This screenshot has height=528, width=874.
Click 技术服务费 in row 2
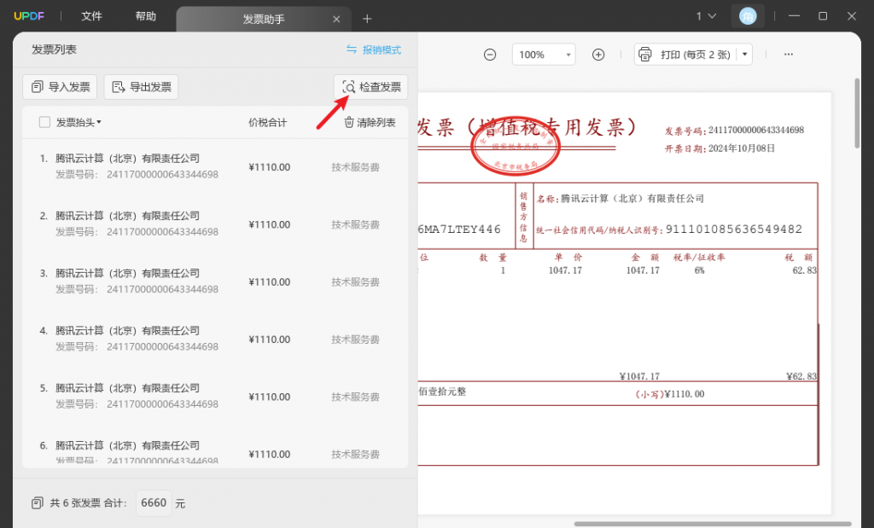(x=356, y=224)
